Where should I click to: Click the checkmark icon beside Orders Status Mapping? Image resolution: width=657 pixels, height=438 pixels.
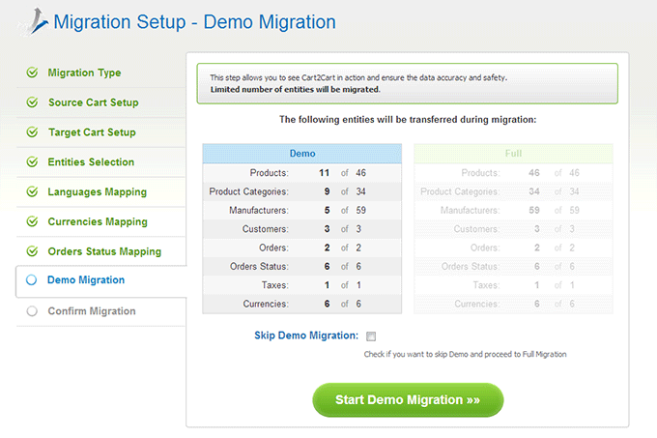(32, 251)
